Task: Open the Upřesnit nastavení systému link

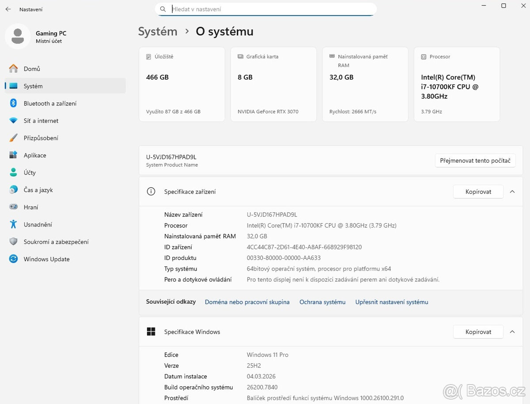Action: pos(391,302)
